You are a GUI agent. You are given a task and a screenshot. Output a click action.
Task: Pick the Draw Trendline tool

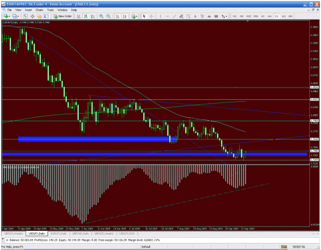click(x=175, y=16)
